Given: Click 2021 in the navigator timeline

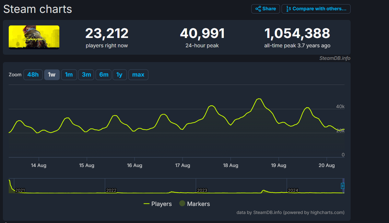Looking at the screenshot, I should pos(20,190).
